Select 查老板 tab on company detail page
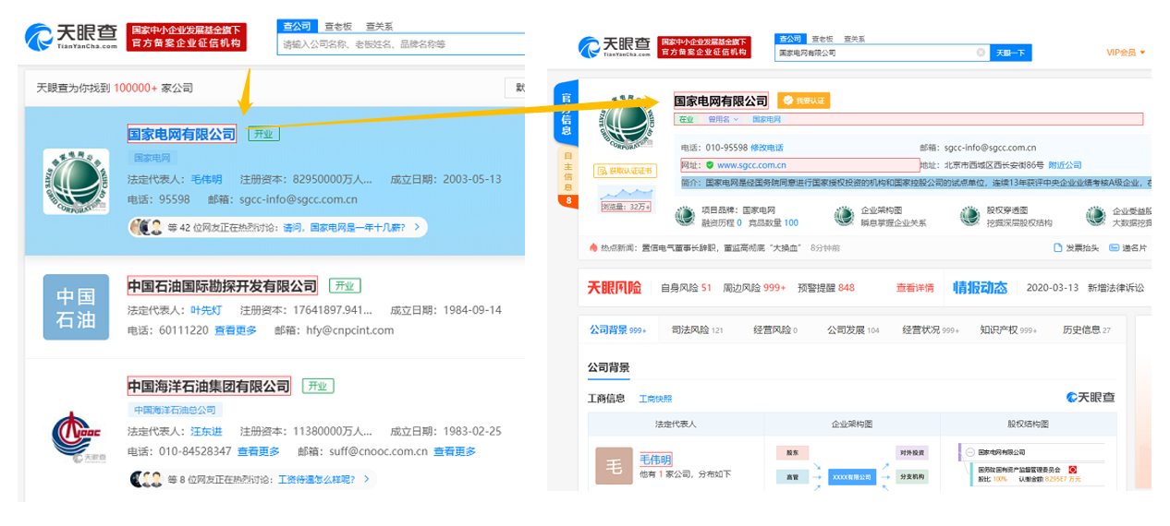The height and width of the screenshot is (526, 1170). click(x=823, y=39)
